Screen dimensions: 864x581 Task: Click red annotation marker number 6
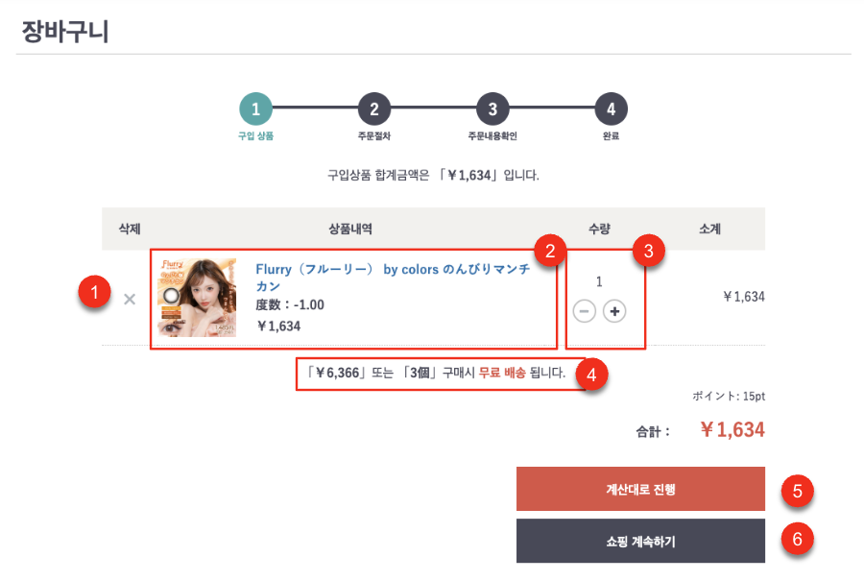[x=797, y=540]
